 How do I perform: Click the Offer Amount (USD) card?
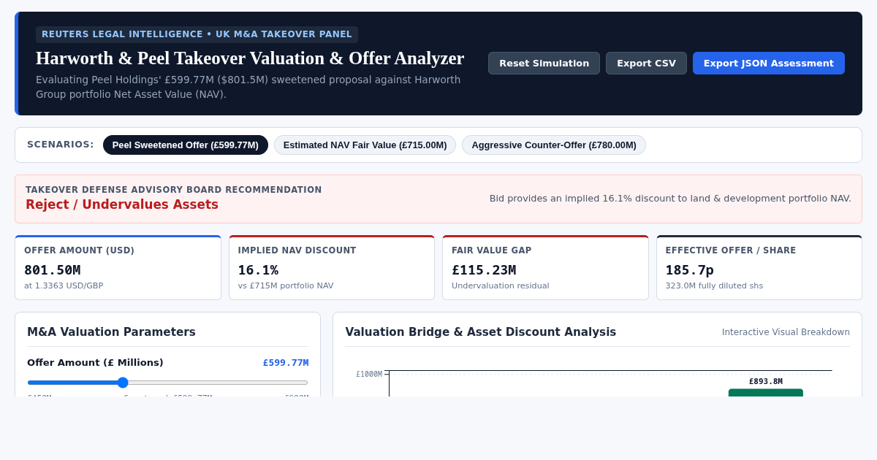click(118, 267)
